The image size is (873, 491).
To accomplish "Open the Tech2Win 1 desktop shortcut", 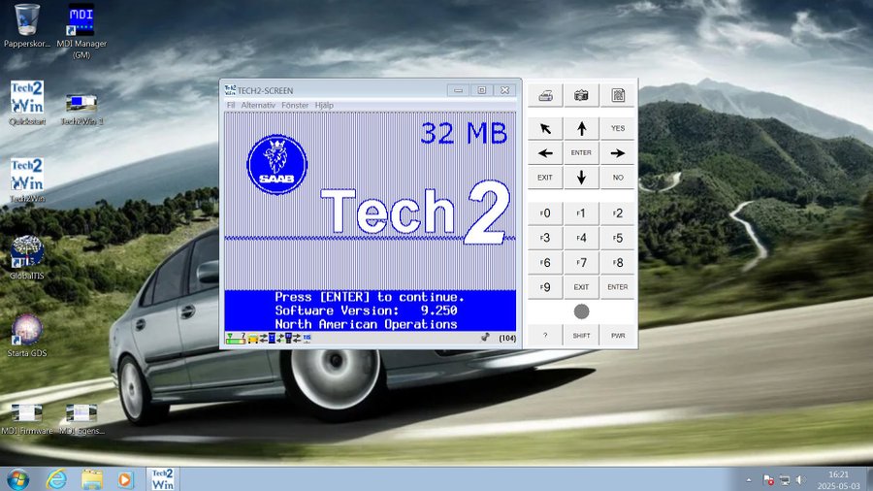I will pos(81,110).
